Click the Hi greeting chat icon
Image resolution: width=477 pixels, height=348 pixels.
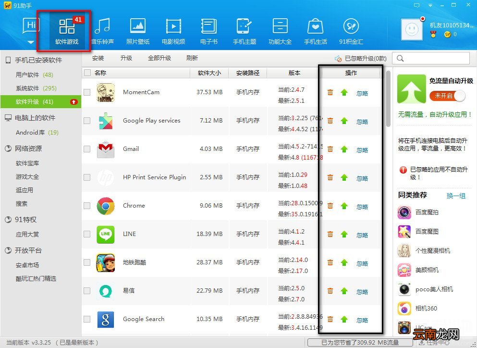[x=31, y=25]
